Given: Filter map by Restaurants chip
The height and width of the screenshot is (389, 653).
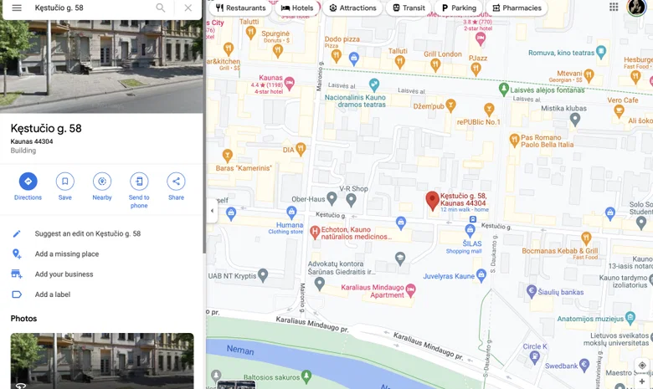Looking at the screenshot, I should (241, 8).
